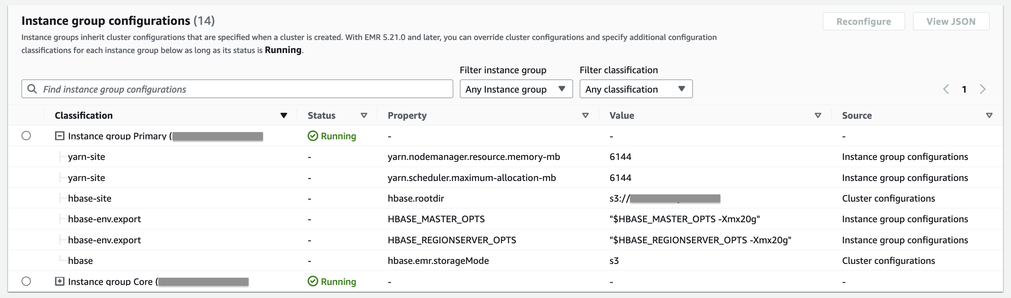1011x298 pixels.
Task: Click the Property column sort arrow
Action: [585, 115]
